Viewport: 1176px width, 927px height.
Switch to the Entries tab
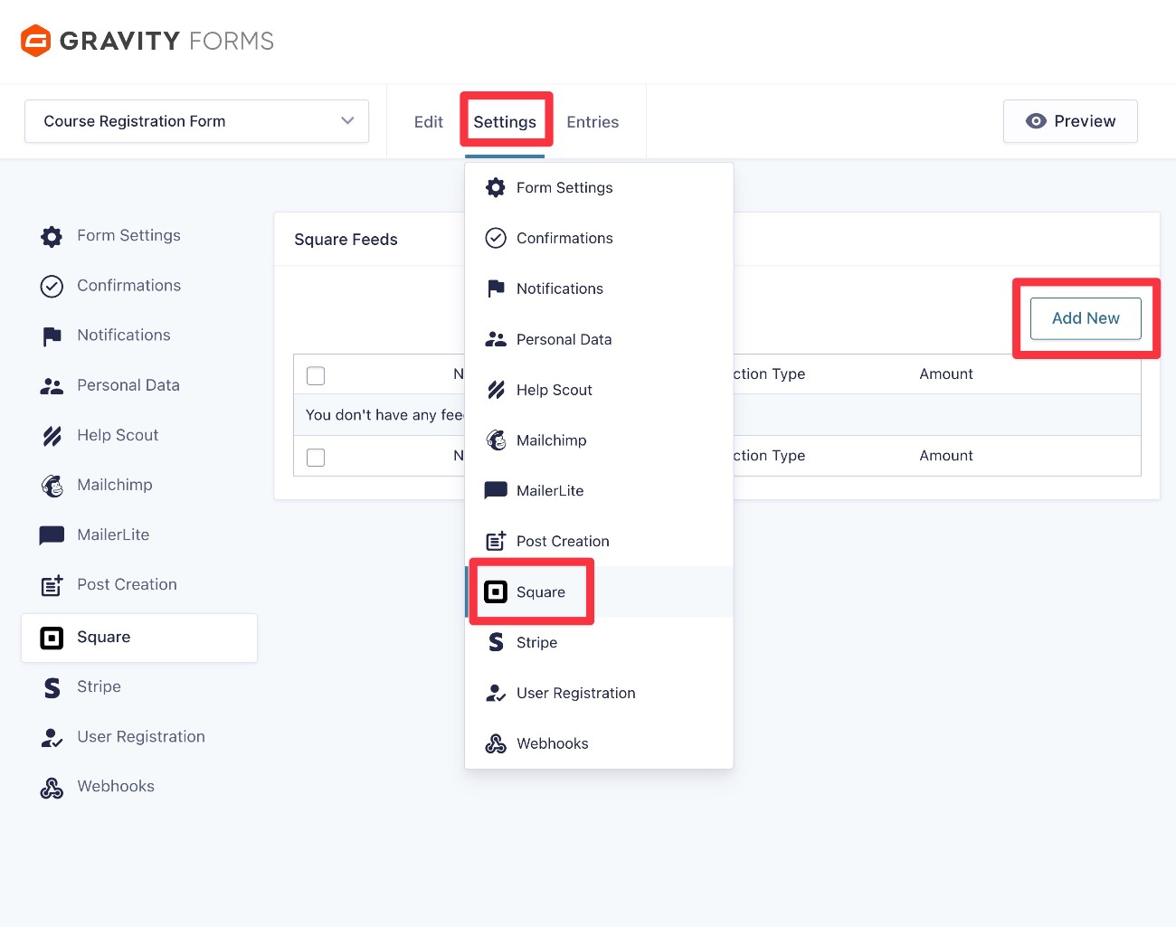pos(593,121)
